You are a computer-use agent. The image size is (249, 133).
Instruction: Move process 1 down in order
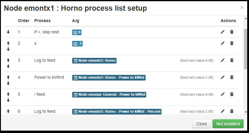click(x=8, y=32)
